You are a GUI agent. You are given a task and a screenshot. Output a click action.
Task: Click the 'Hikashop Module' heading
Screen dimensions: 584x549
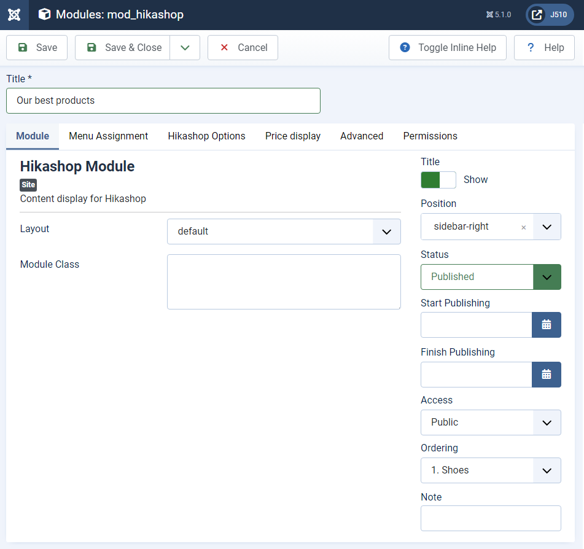pos(77,166)
